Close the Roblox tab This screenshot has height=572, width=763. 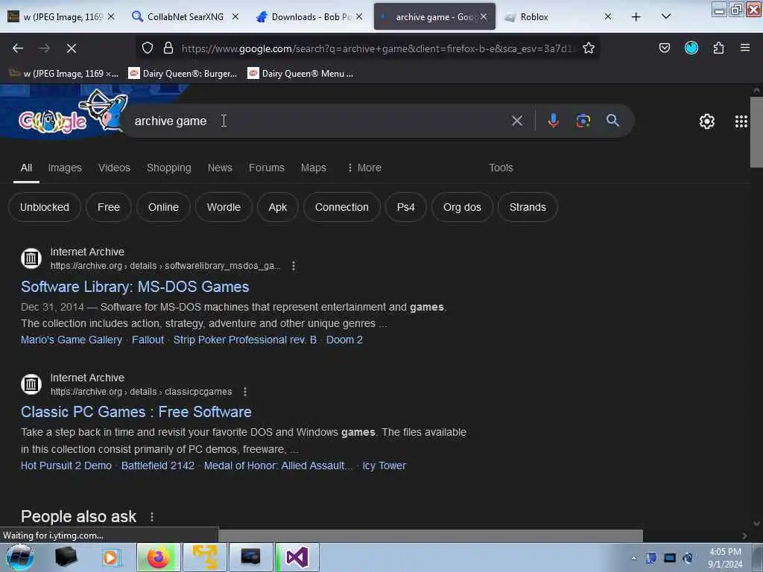(x=608, y=16)
